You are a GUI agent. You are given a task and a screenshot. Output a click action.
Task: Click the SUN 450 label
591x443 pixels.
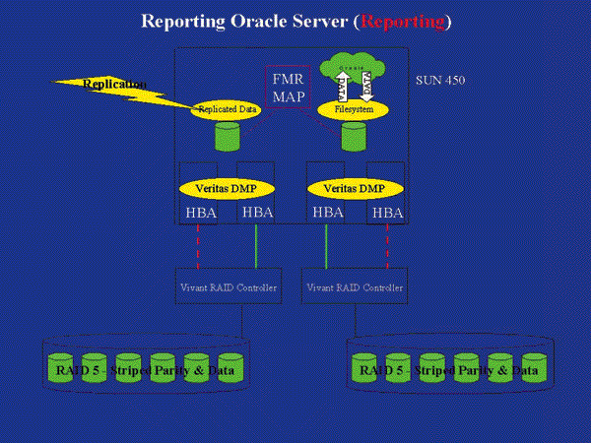[442, 80]
